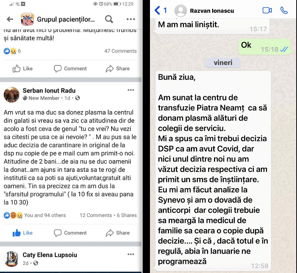Viewport: 297px width, 273px height.
Task: Comment on Serban Ionut Radu's post
Action: coord(70,233)
